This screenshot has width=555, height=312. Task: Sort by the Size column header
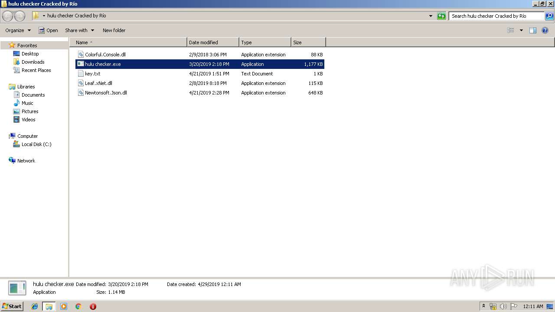tap(308, 42)
